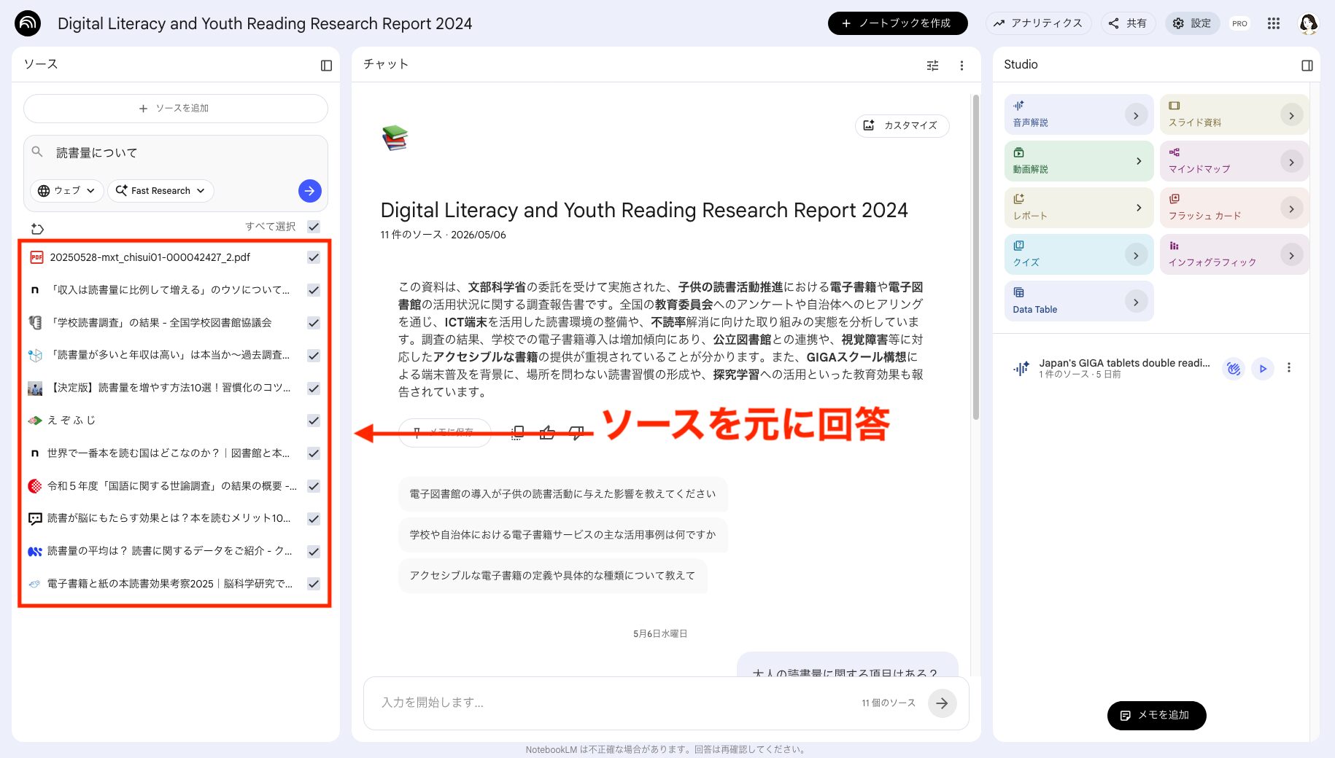
Task: Uncheck 令和5年度「国語に関する世論調査」 source checkbox
Action: [x=314, y=486]
